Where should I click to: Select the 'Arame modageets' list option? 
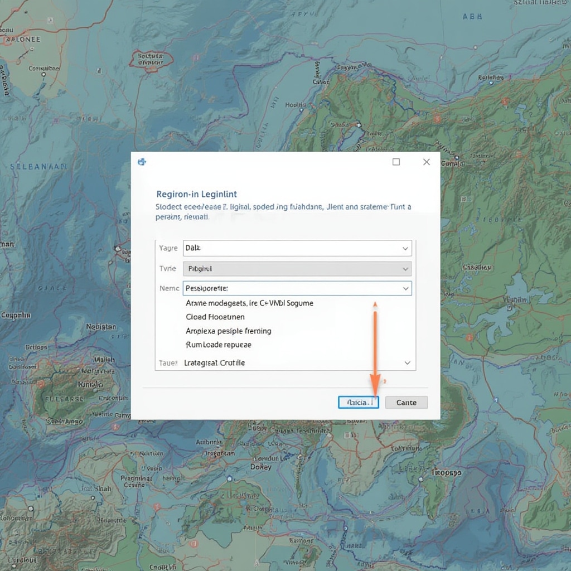click(x=249, y=303)
